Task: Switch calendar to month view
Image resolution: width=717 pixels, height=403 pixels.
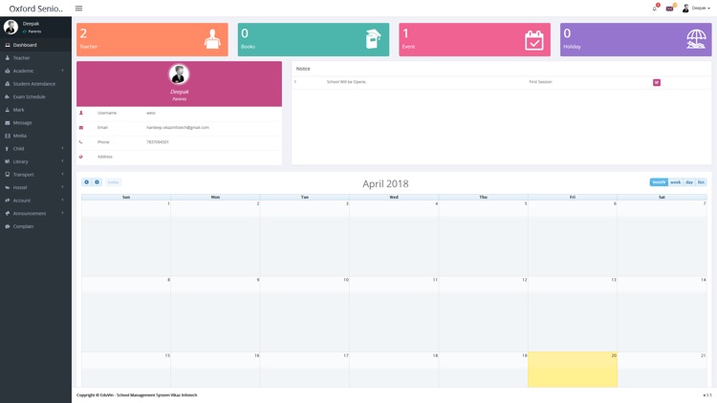Action: [659, 181]
